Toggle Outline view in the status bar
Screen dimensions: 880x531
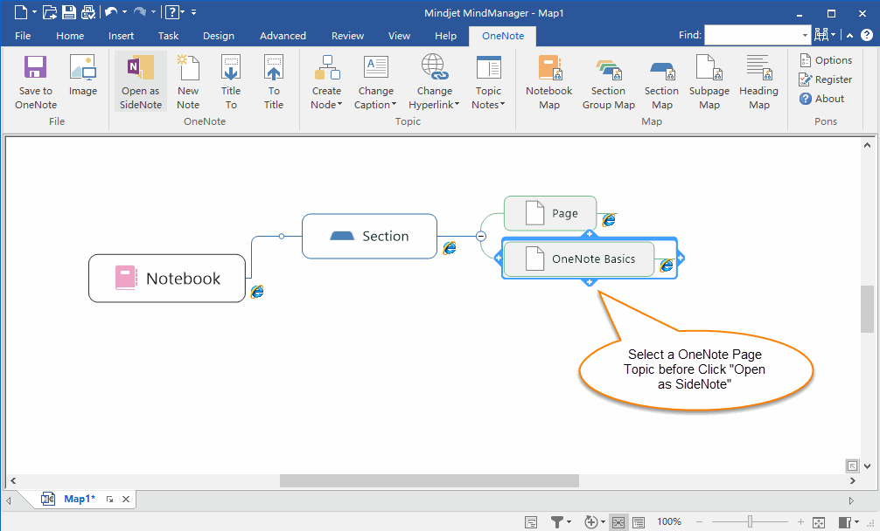coord(639,522)
